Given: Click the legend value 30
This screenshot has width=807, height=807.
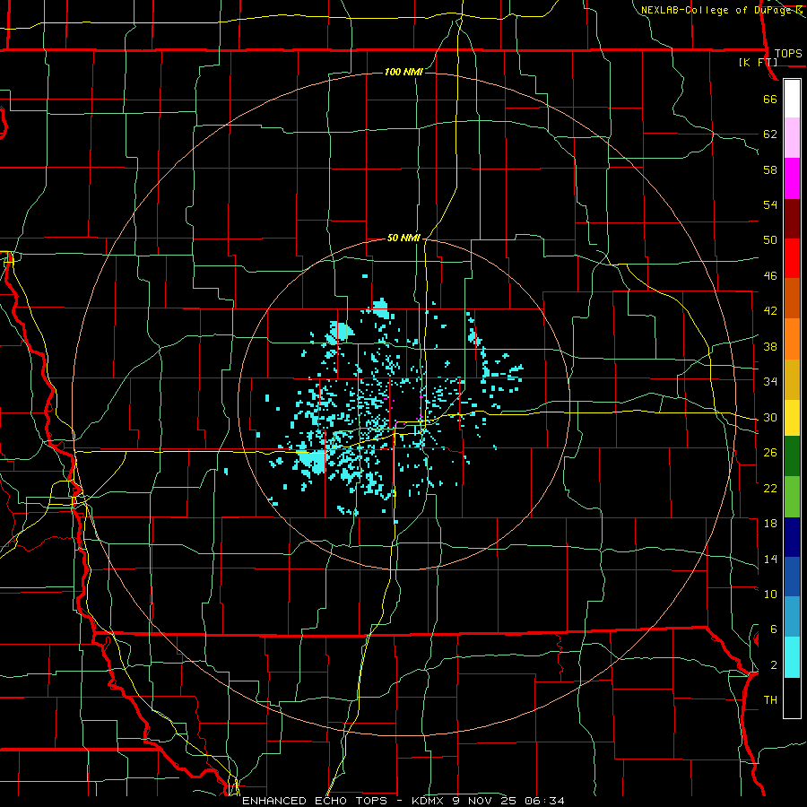Looking at the screenshot, I should coord(770,417).
